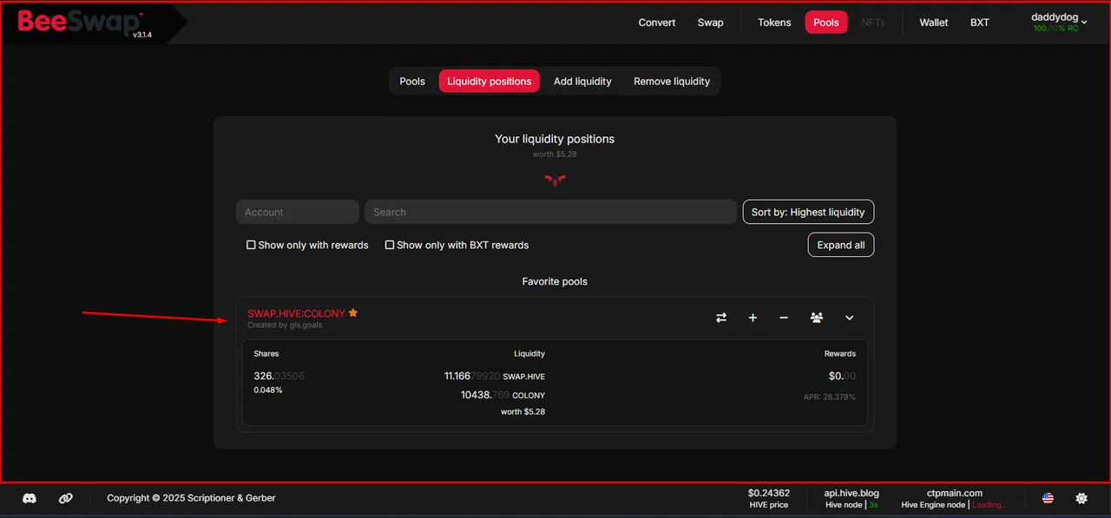The image size is (1111, 518).
Task: Click the 'Created by gls.goals' text
Action: [285, 325]
